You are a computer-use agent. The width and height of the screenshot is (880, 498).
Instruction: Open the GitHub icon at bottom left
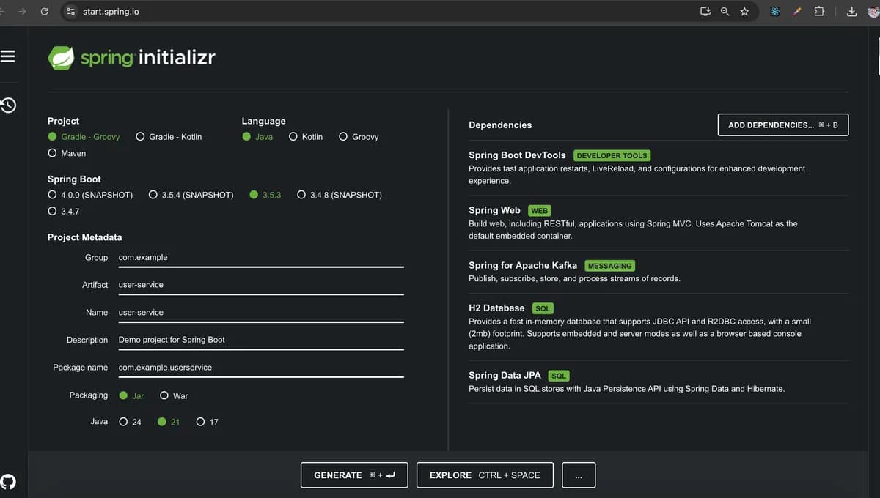8,481
